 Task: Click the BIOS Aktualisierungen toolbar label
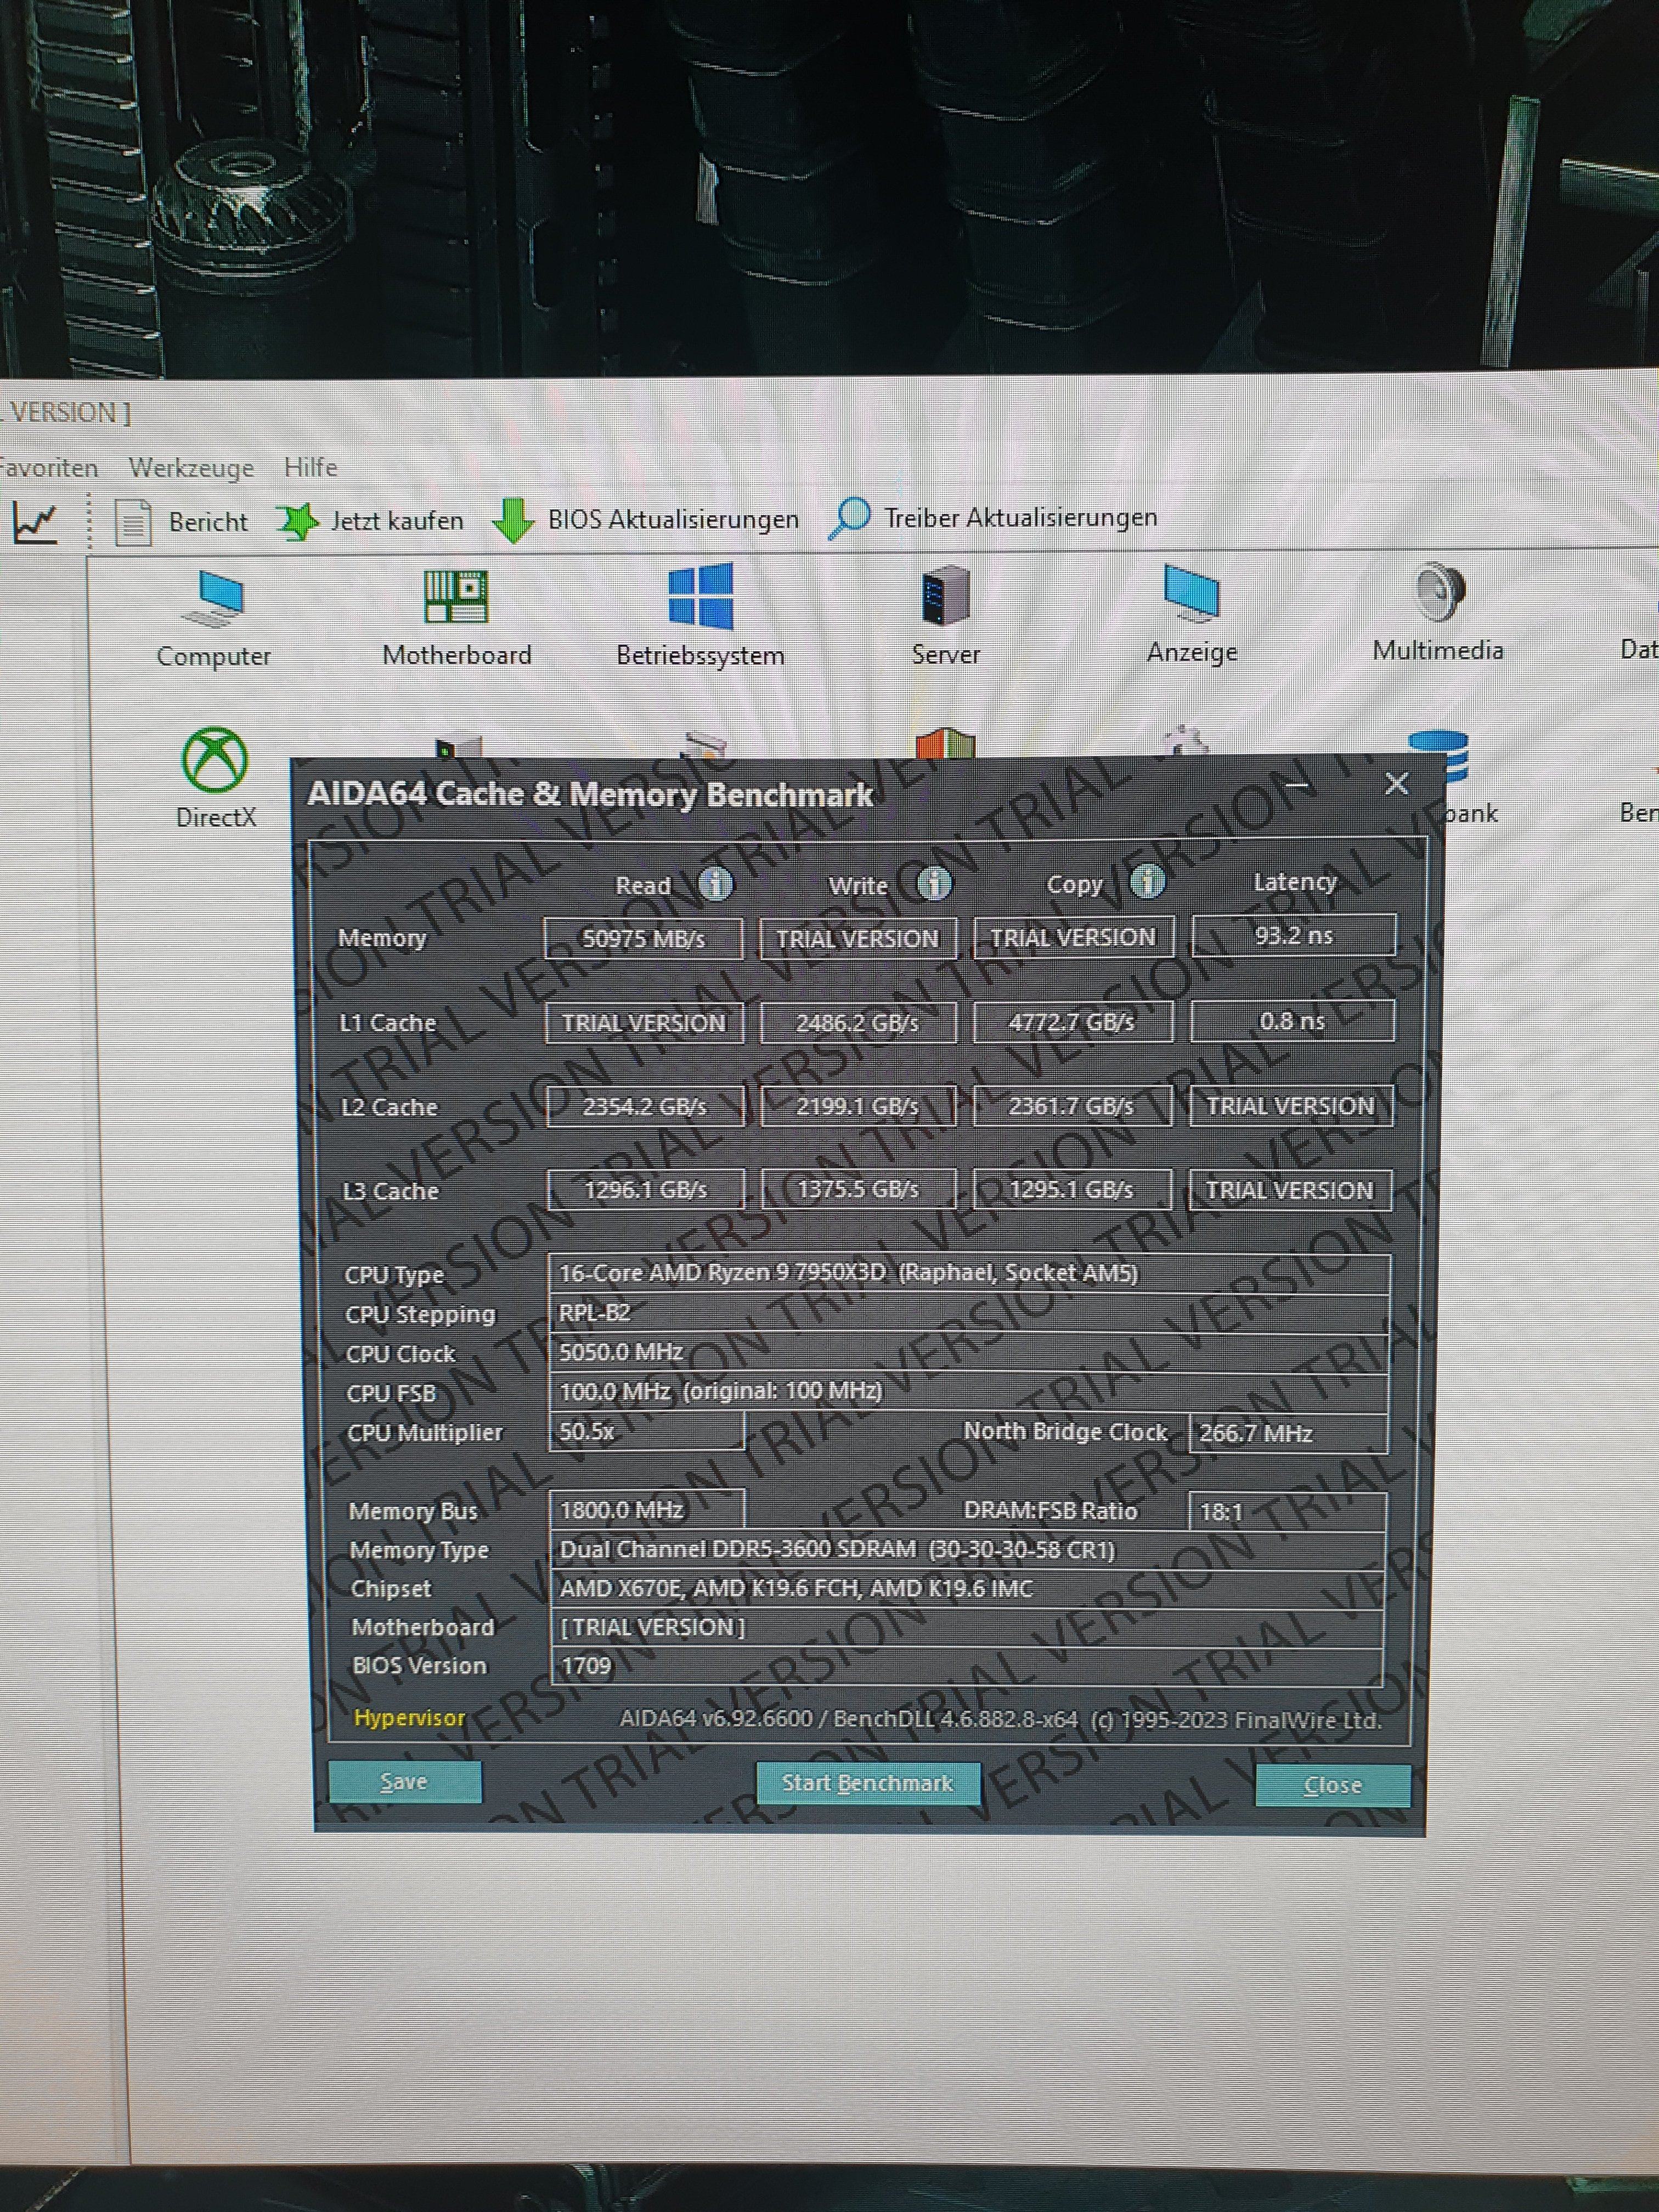pyautogui.click(x=673, y=519)
